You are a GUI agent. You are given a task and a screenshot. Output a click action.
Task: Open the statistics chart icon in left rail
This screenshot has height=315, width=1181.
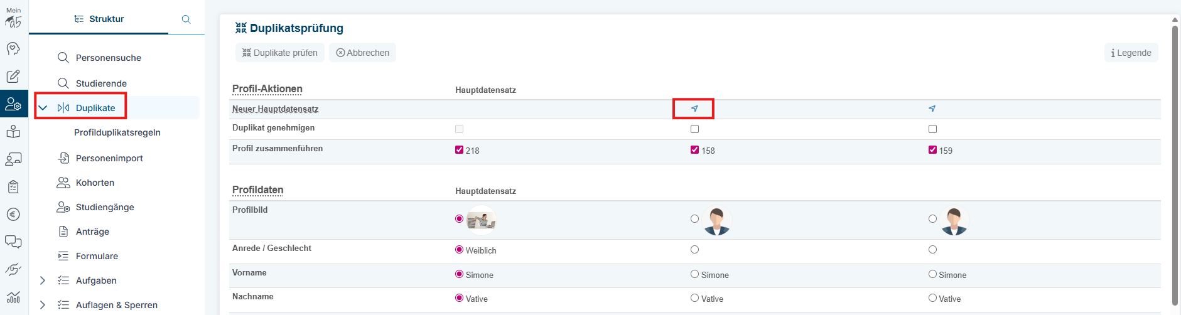point(13,297)
